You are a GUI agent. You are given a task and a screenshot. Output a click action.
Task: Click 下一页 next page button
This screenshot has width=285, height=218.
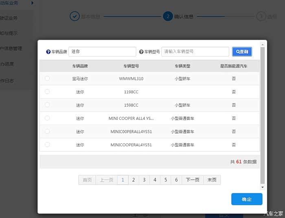pyautogui.click(x=193, y=180)
